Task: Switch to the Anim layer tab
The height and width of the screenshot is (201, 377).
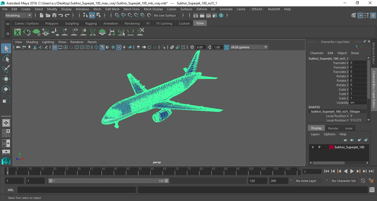Action: pos(349,128)
